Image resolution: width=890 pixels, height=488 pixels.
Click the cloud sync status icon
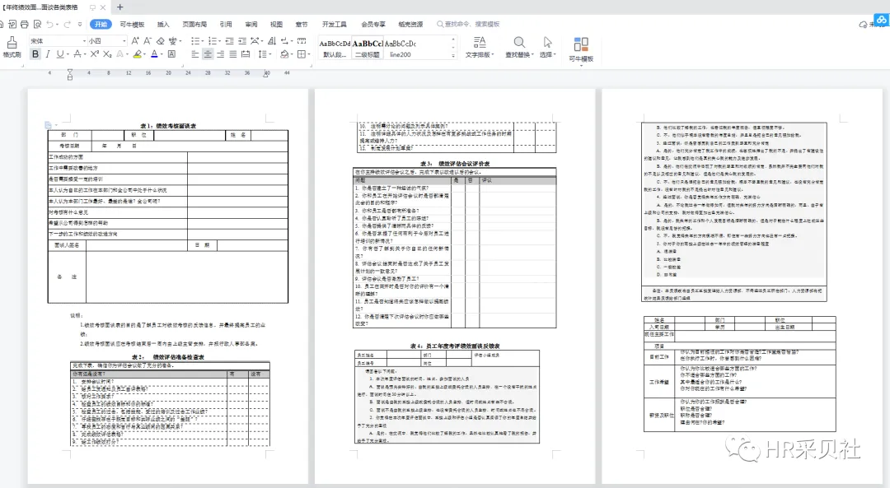pyautogui.click(x=864, y=25)
